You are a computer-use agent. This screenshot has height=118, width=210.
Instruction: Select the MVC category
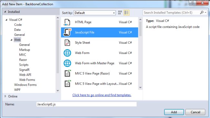click(23, 55)
